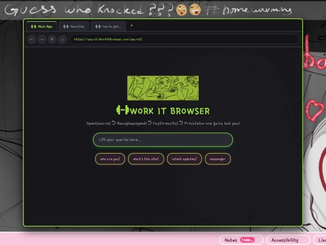Click the dumbbell logo beside Work It Browser
The height and width of the screenshot is (245, 326).
click(123, 110)
